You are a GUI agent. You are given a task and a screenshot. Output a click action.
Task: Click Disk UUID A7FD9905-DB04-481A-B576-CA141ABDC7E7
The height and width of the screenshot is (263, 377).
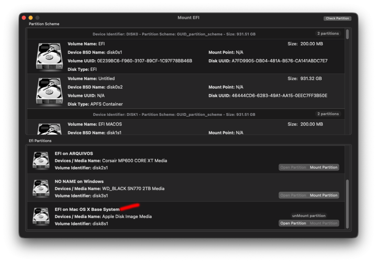pyautogui.click(x=268, y=61)
